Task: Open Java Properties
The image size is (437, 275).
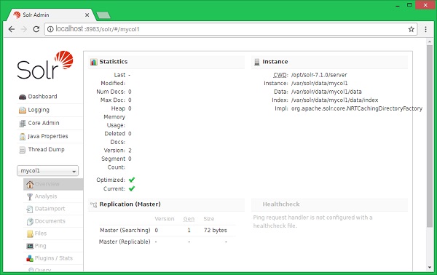Action: [47, 136]
